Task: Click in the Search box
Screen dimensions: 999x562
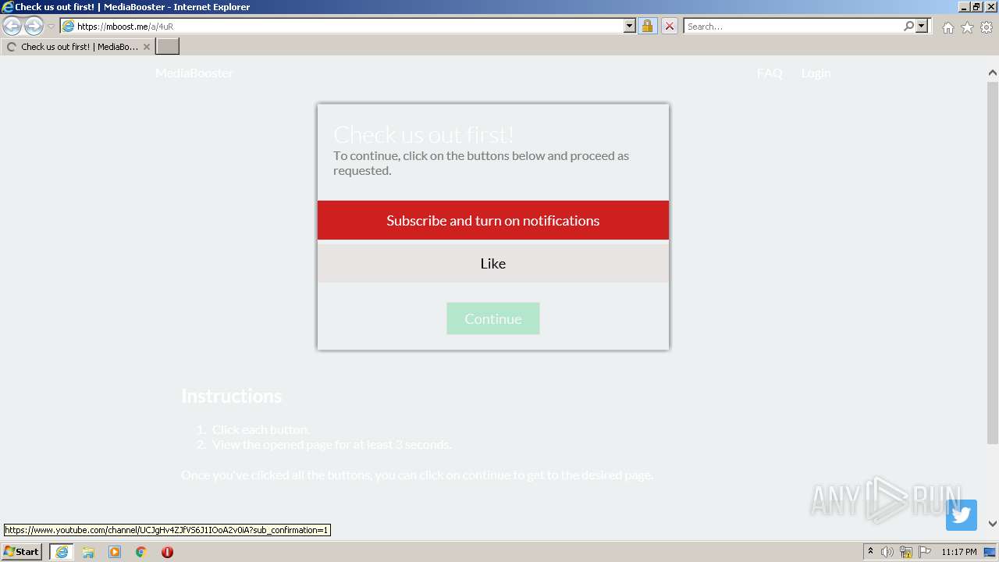Action: (x=792, y=26)
